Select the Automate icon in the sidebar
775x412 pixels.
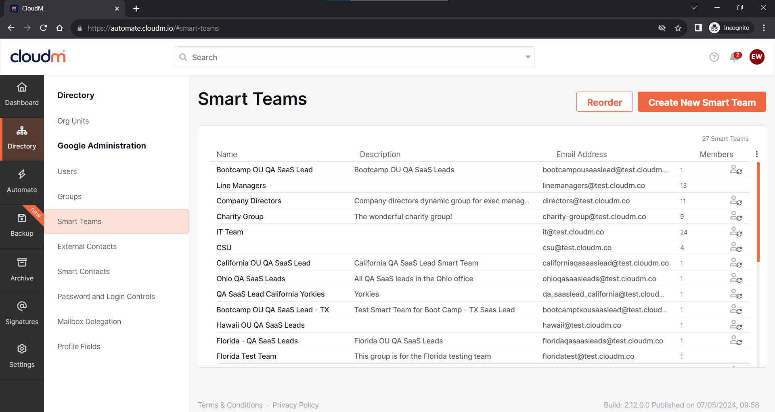tap(22, 181)
